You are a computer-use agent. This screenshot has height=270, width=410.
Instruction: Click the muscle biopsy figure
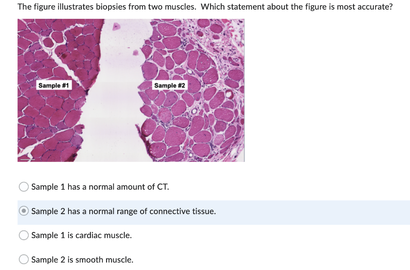coord(130,90)
